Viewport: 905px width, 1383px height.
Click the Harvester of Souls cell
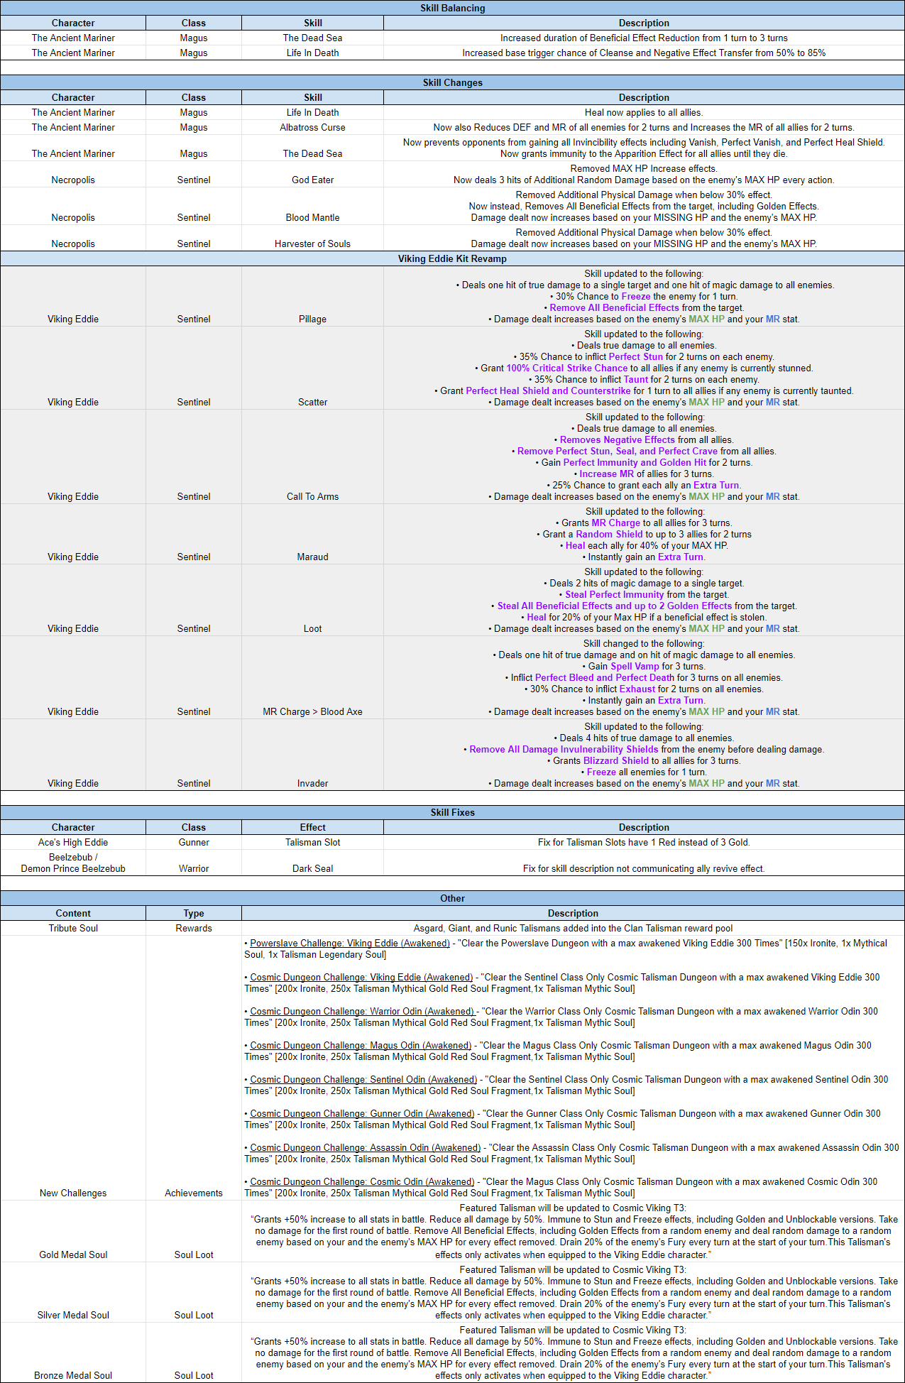click(312, 244)
